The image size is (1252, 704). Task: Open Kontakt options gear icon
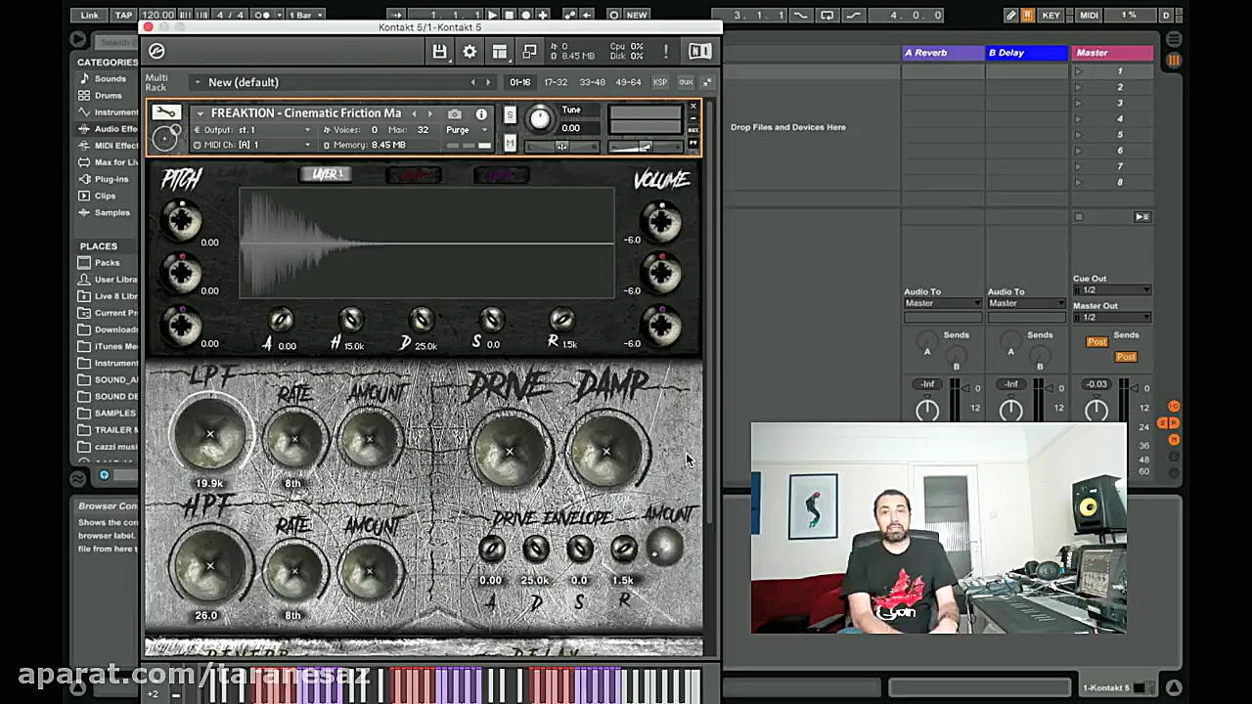[x=469, y=52]
